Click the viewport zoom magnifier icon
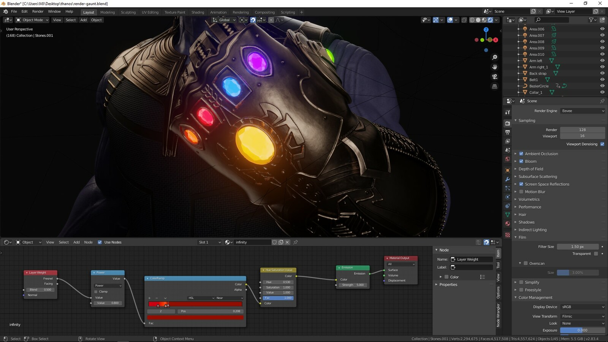This screenshot has width=608, height=342. coord(494,57)
